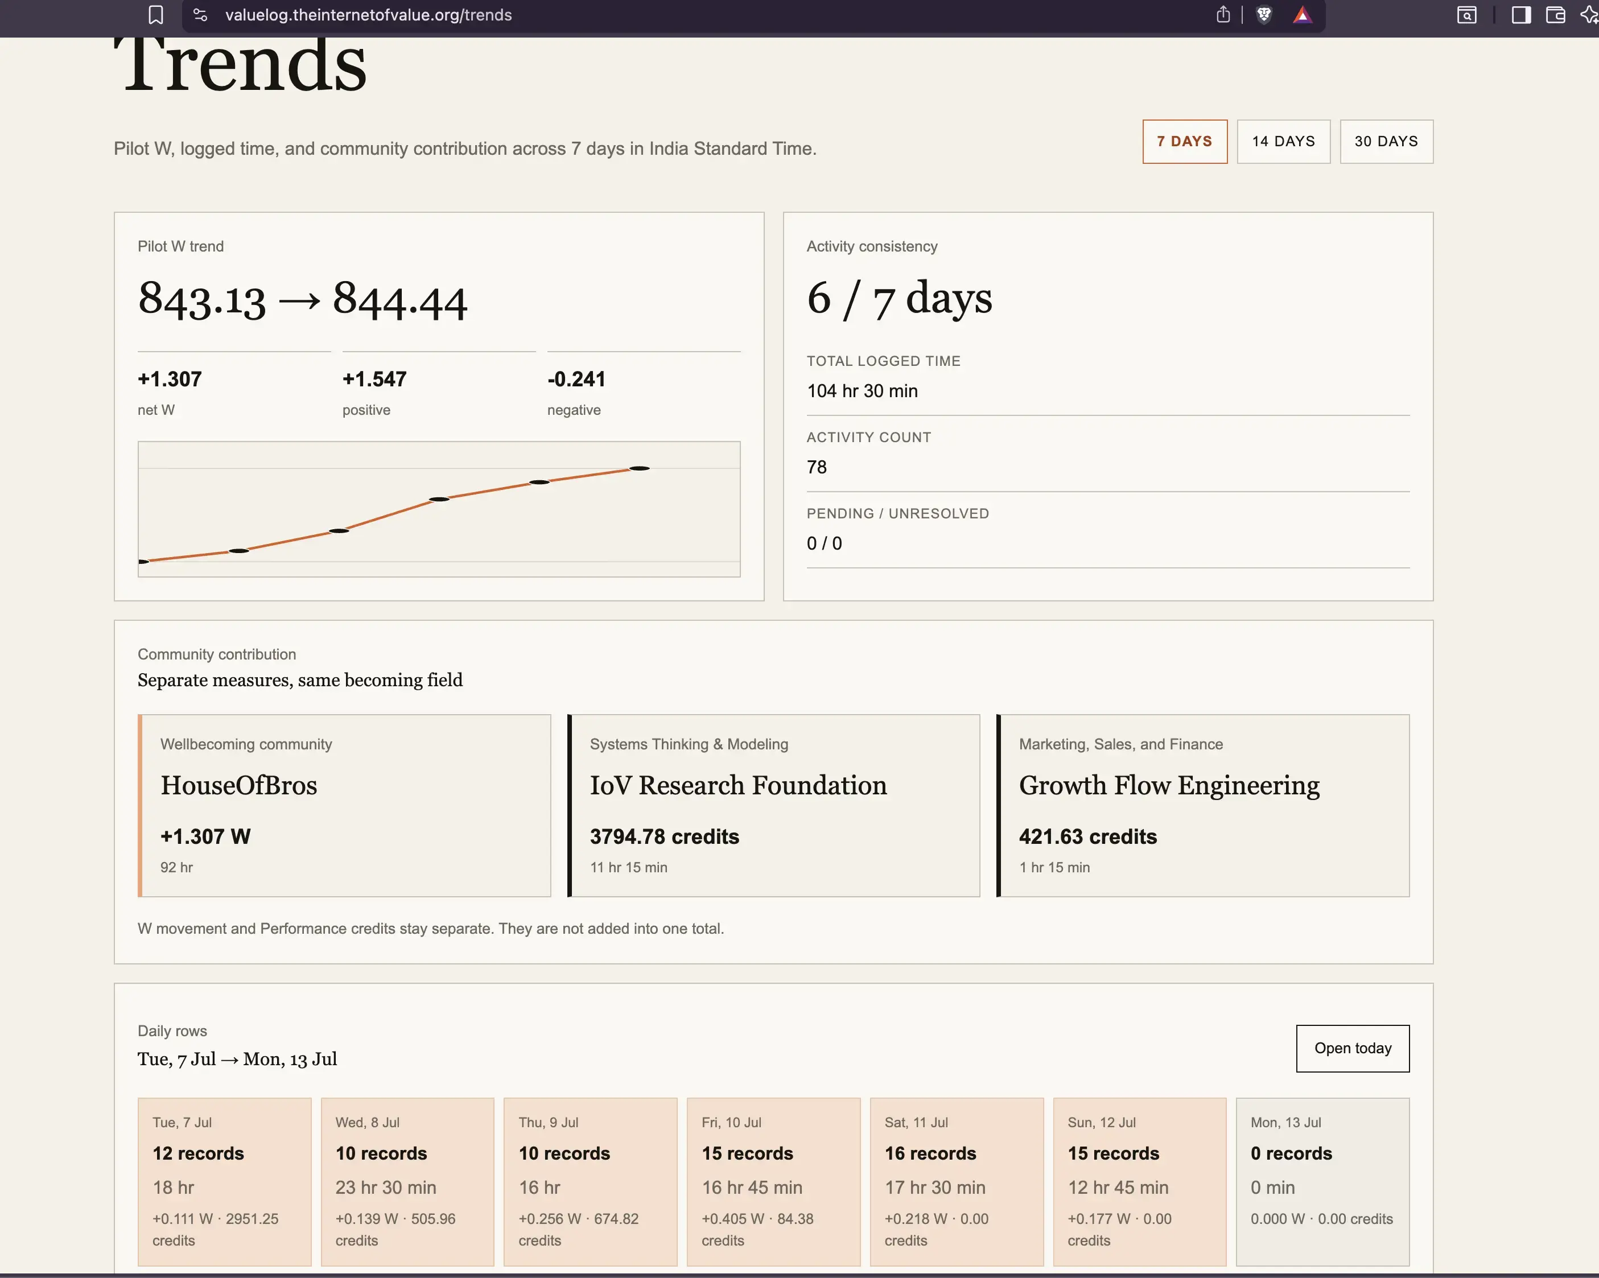The image size is (1599, 1278).
Task: Click the 'Community contribution' label
Action: tap(217, 654)
